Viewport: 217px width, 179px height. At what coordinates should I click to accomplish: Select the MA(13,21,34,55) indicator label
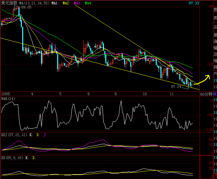pyautogui.click(x=34, y=3)
